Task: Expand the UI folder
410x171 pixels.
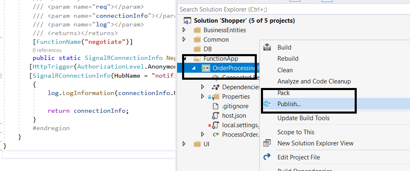Action: (184, 144)
